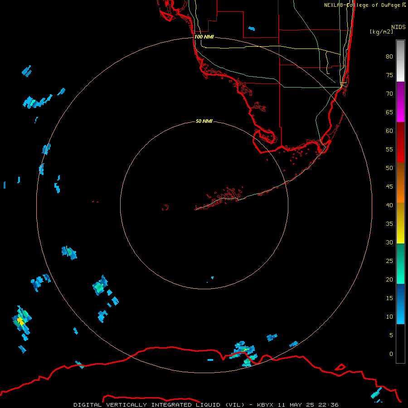Click the 80 value on the legend
408x408 pixels.
[x=389, y=57]
